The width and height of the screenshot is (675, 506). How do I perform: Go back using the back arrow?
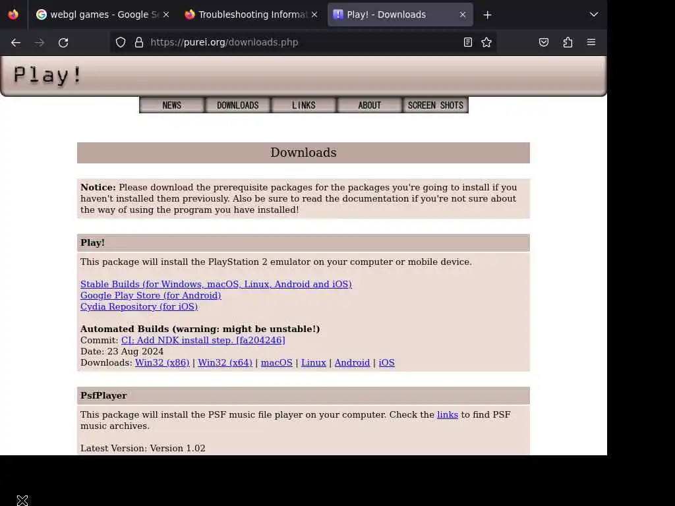[x=16, y=43]
